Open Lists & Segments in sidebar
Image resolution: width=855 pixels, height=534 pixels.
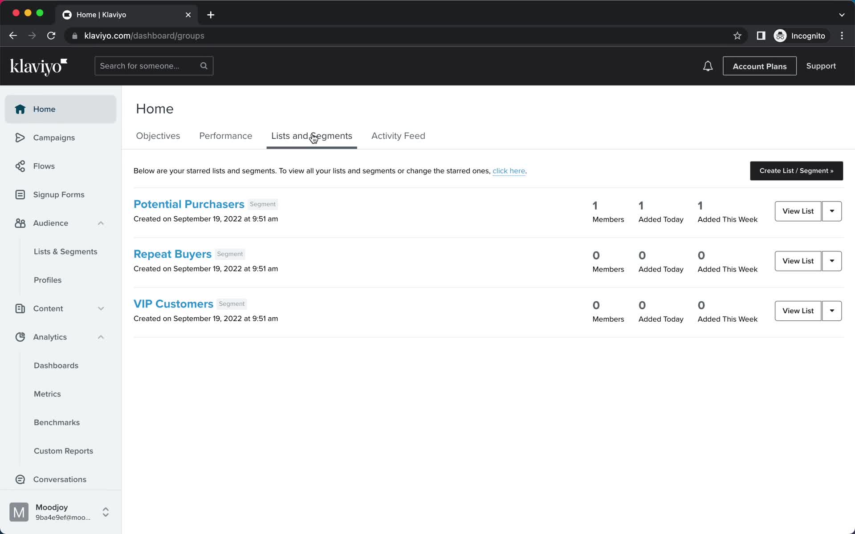(65, 251)
